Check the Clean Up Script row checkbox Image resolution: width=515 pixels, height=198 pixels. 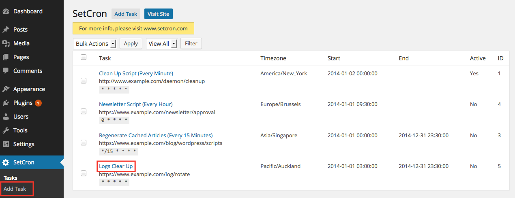(x=84, y=81)
